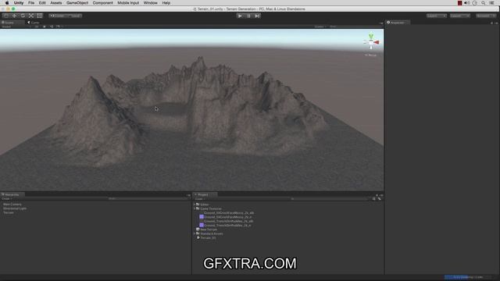Screen dimensions: 500x281
Task: Select the Rotate tool in toolbar
Action: click(23, 16)
